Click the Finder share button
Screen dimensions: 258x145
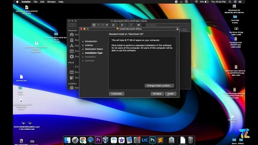131,25
